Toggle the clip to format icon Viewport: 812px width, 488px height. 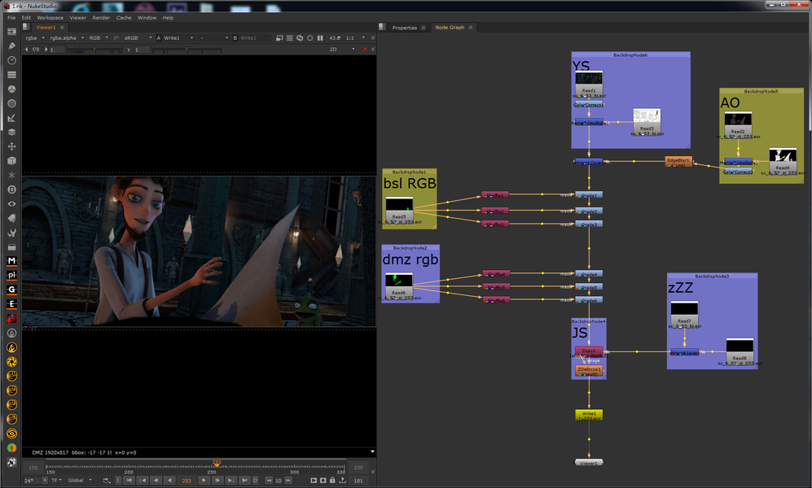pos(279,37)
